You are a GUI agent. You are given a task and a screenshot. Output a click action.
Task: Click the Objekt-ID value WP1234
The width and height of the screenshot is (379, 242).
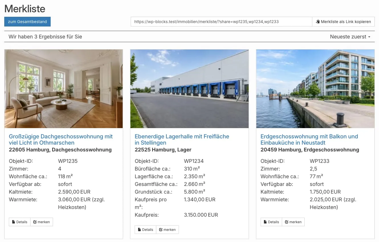click(194, 161)
